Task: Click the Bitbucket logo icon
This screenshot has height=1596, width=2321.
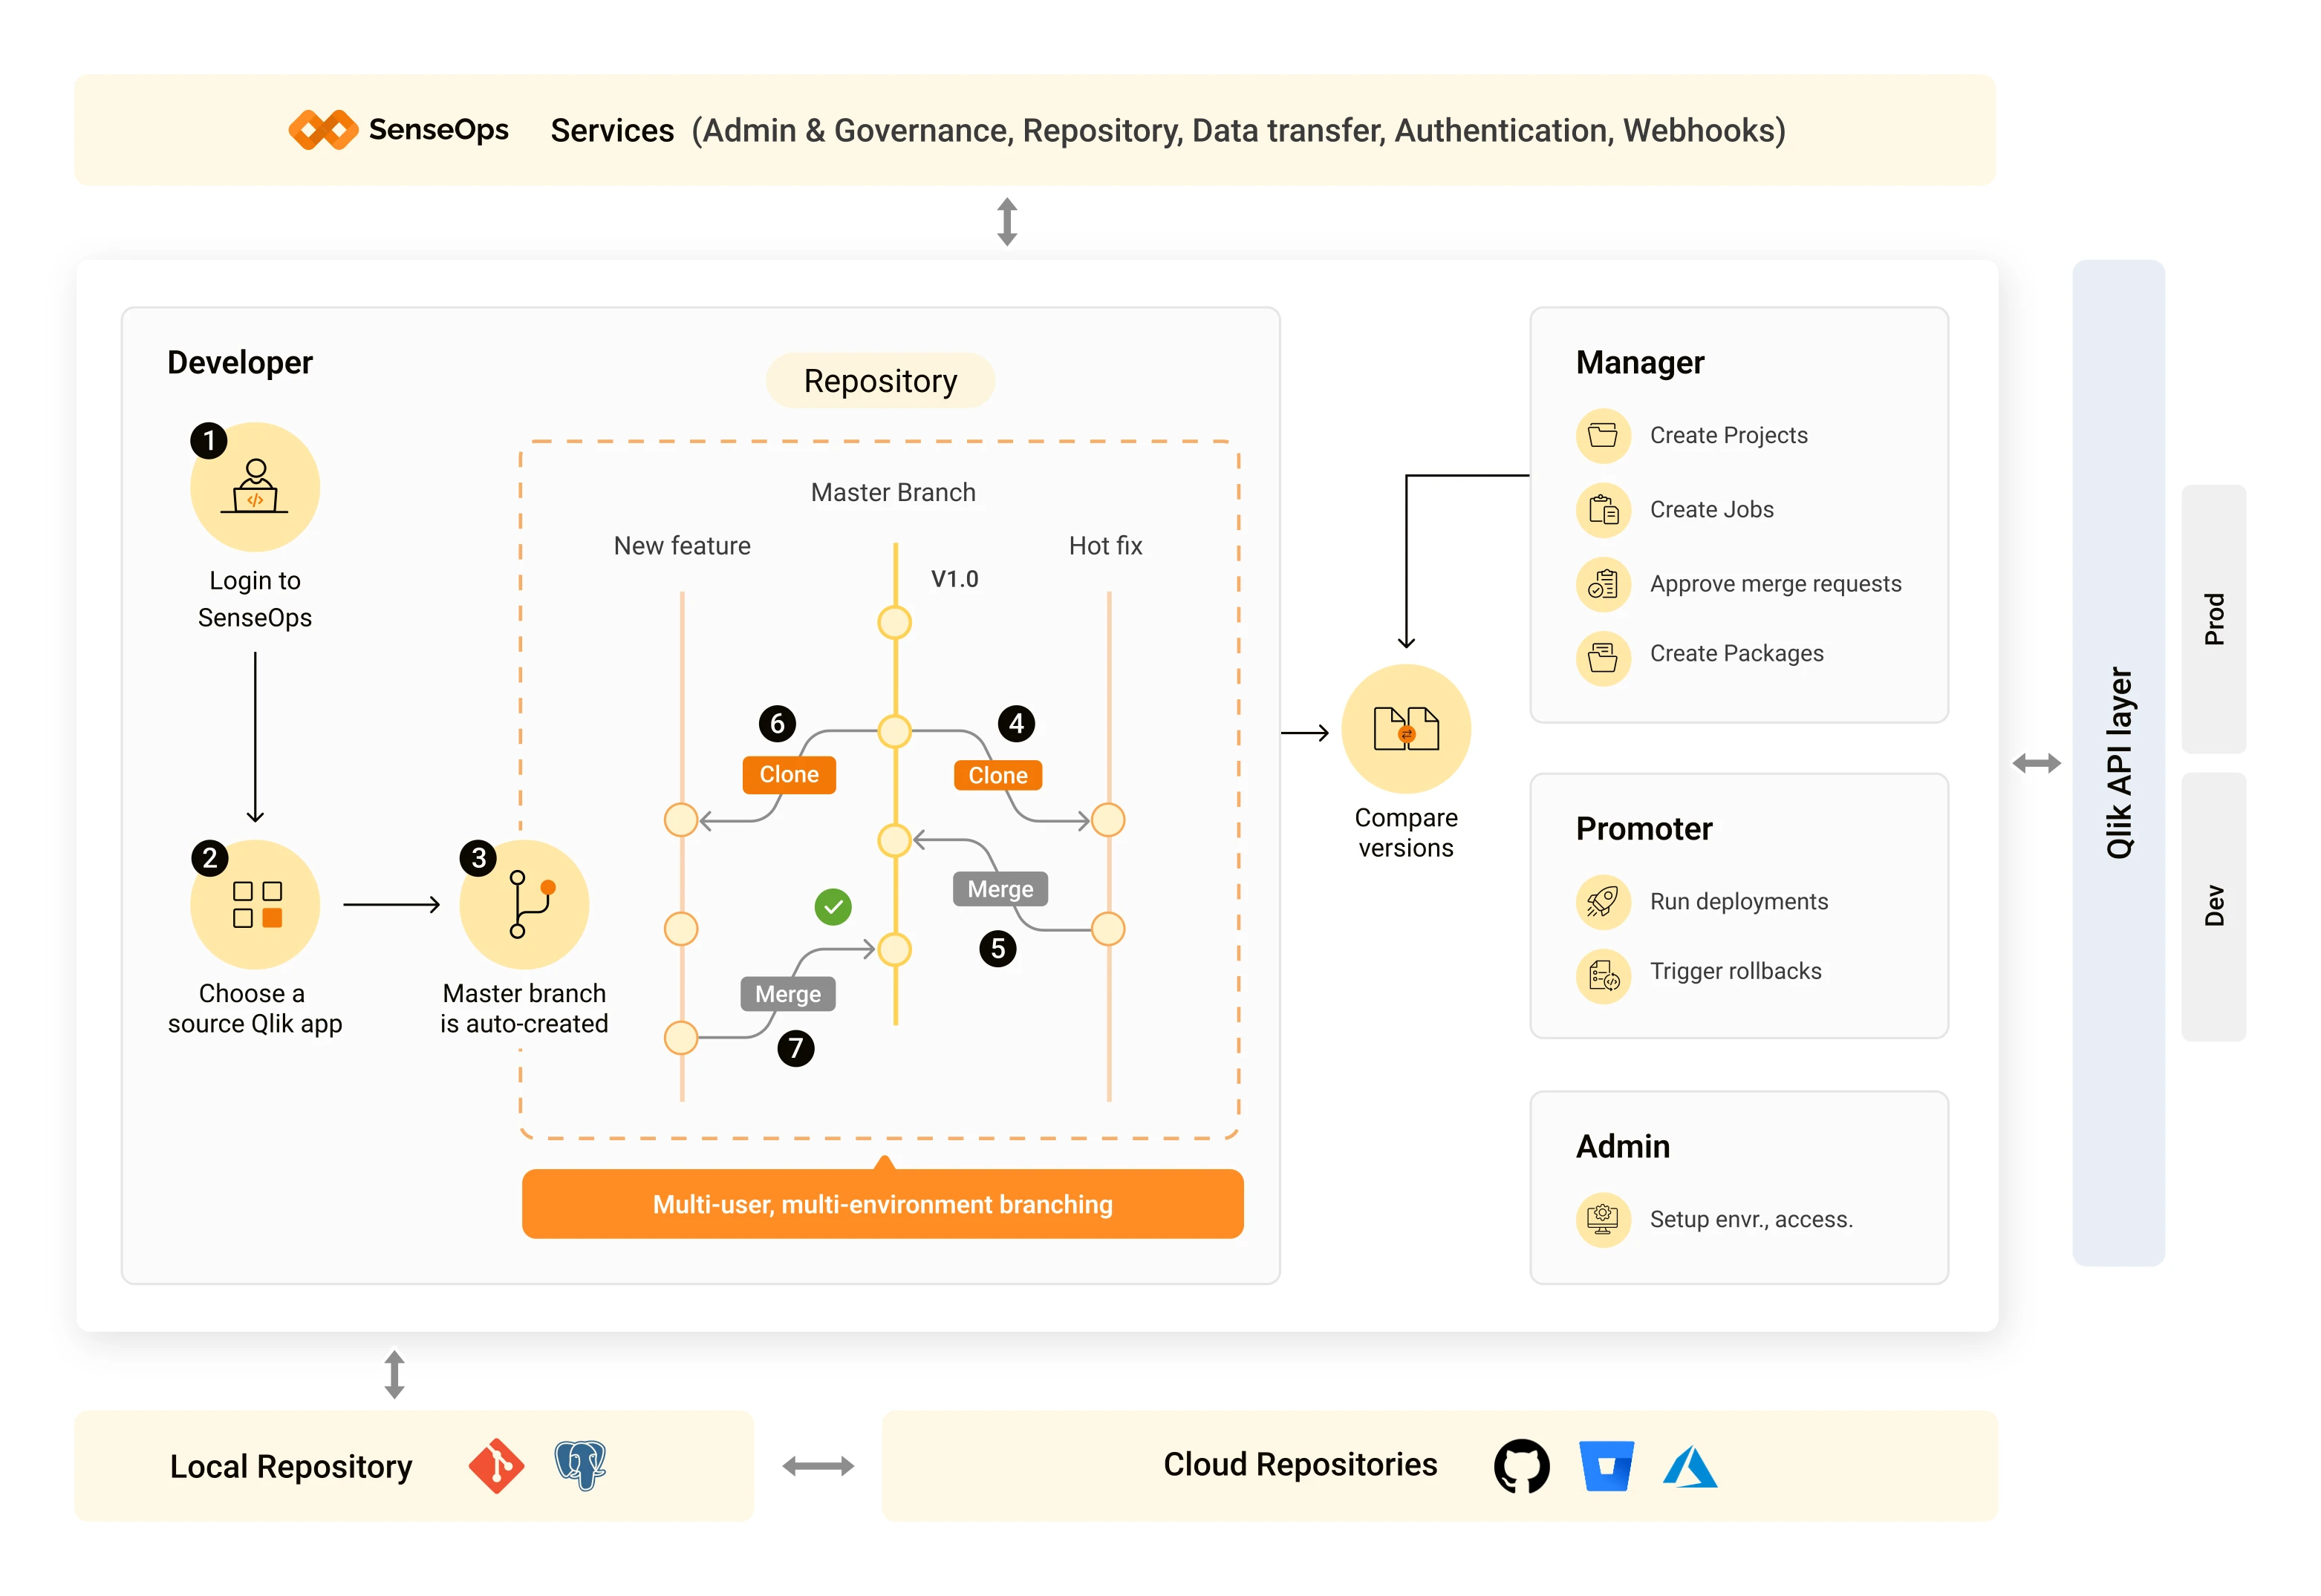Action: click(1607, 1466)
